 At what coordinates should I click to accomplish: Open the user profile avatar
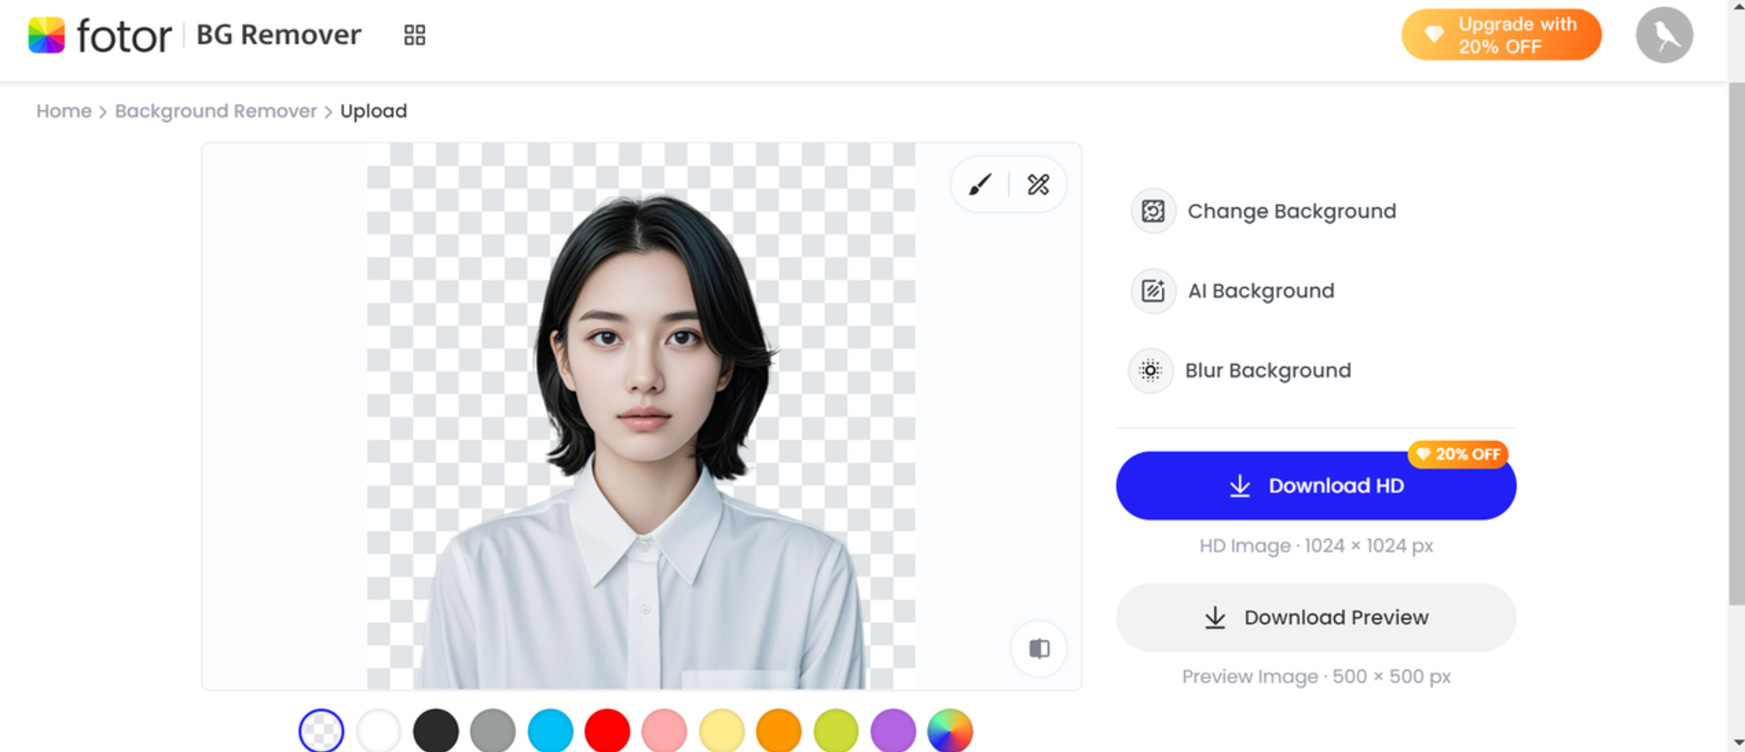[x=1663, y=35]
